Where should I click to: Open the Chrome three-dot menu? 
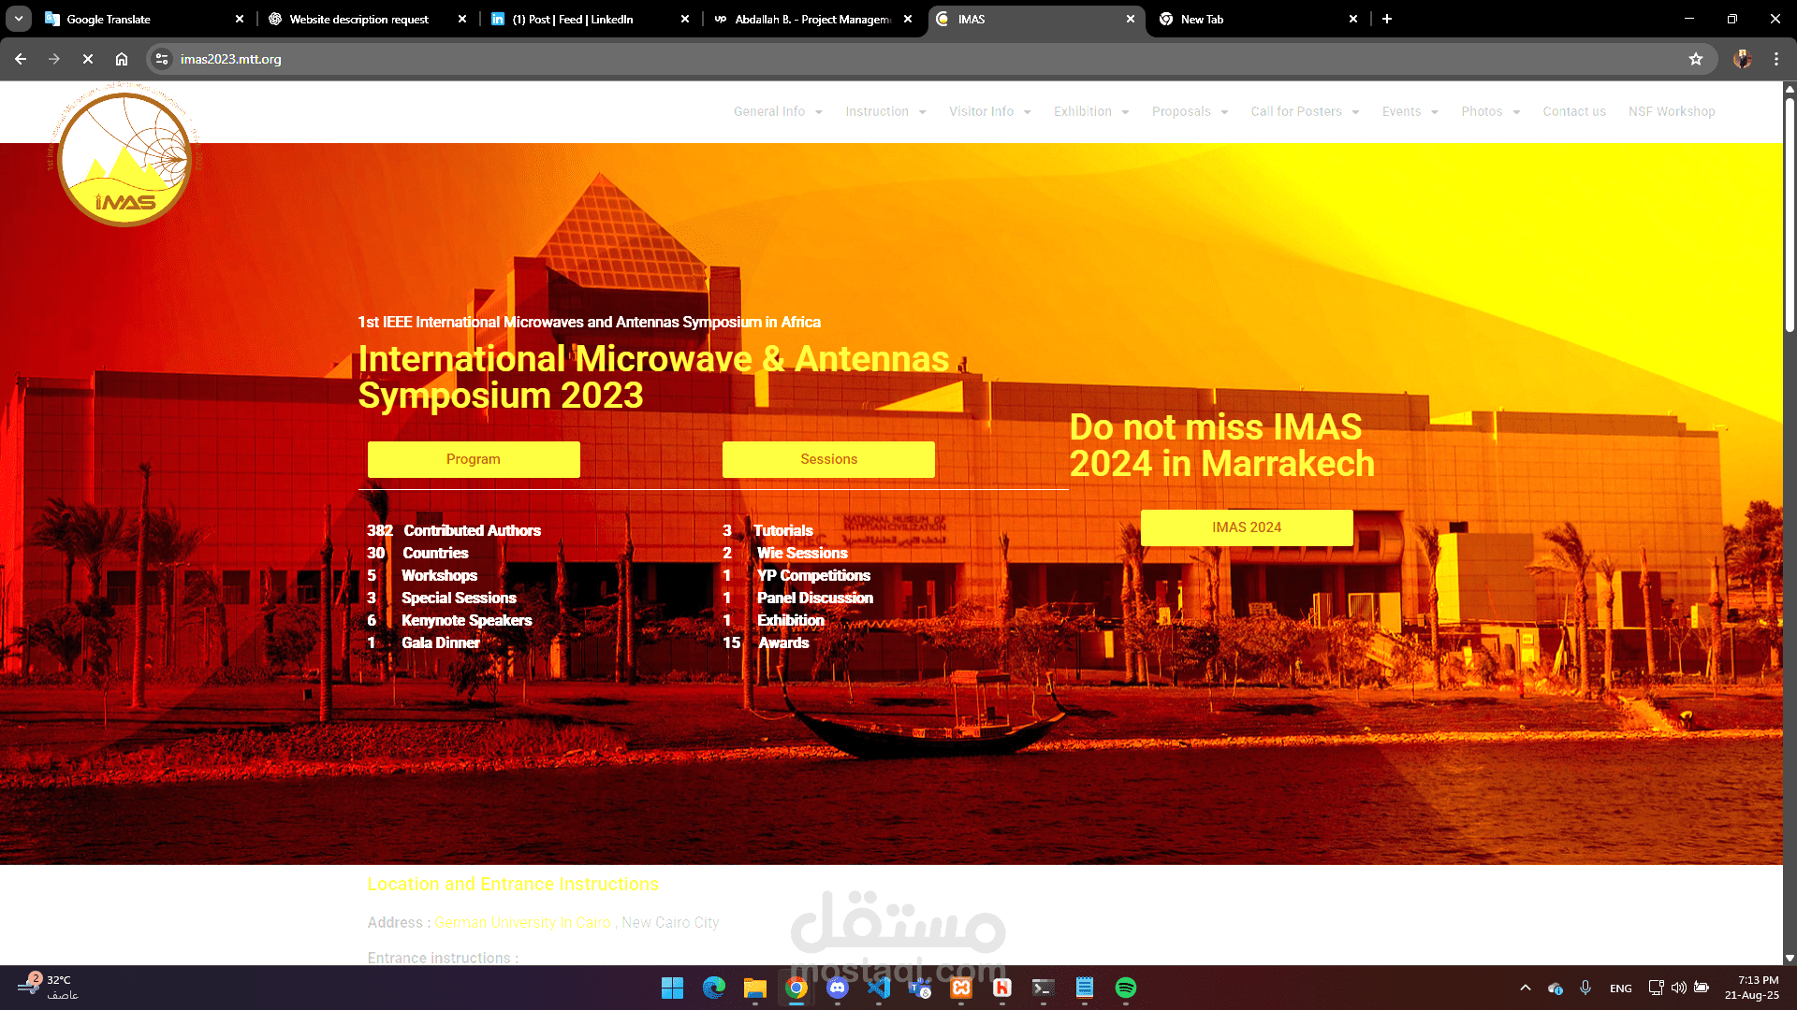[1776, 59]
